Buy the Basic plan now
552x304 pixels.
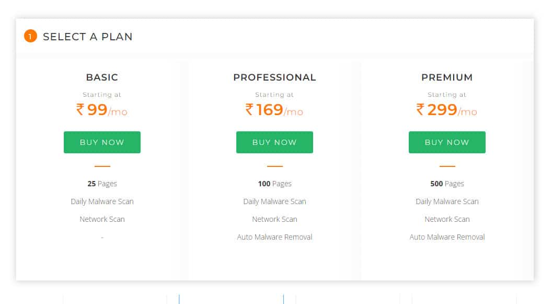point(102,142)
